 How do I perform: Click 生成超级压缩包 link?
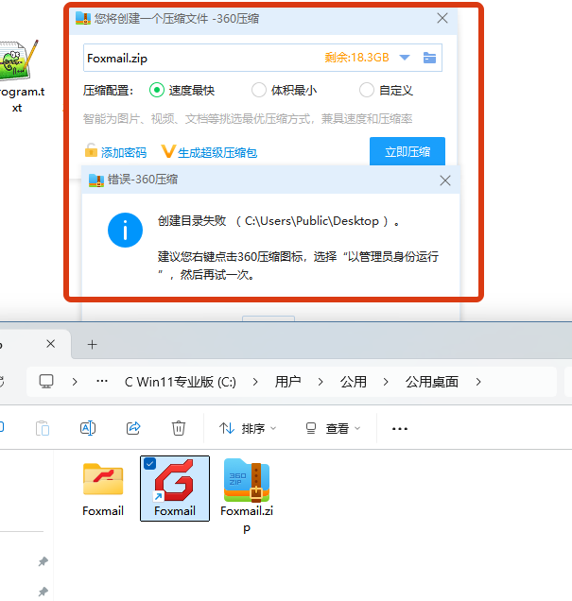pyautogui.click(x=209, y=152)
